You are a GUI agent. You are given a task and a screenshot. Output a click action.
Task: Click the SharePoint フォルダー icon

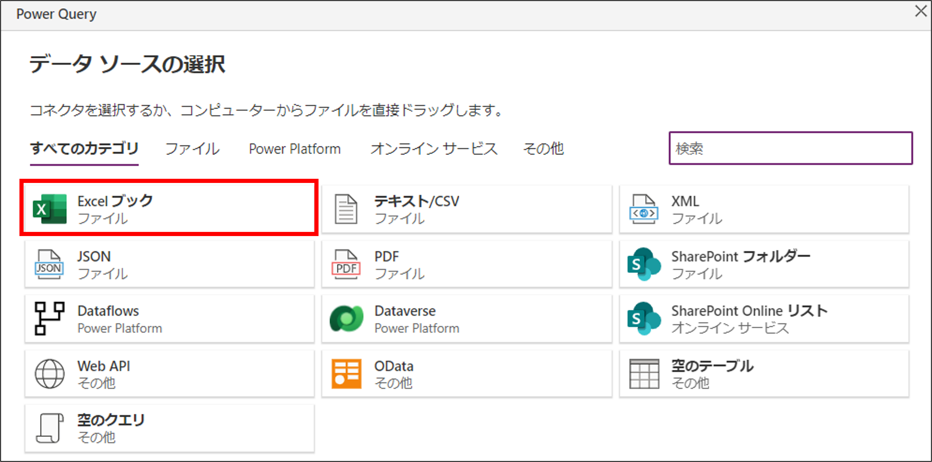644,264
